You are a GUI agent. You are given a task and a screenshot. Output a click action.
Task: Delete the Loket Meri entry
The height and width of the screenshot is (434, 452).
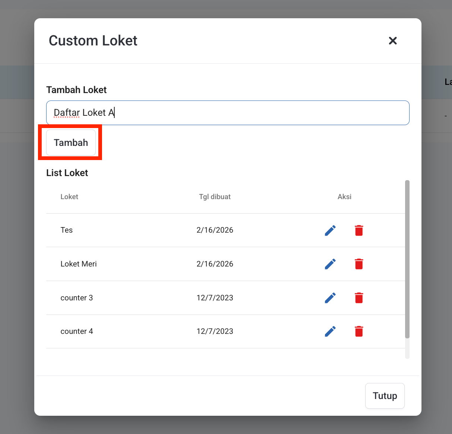point(359,264)
